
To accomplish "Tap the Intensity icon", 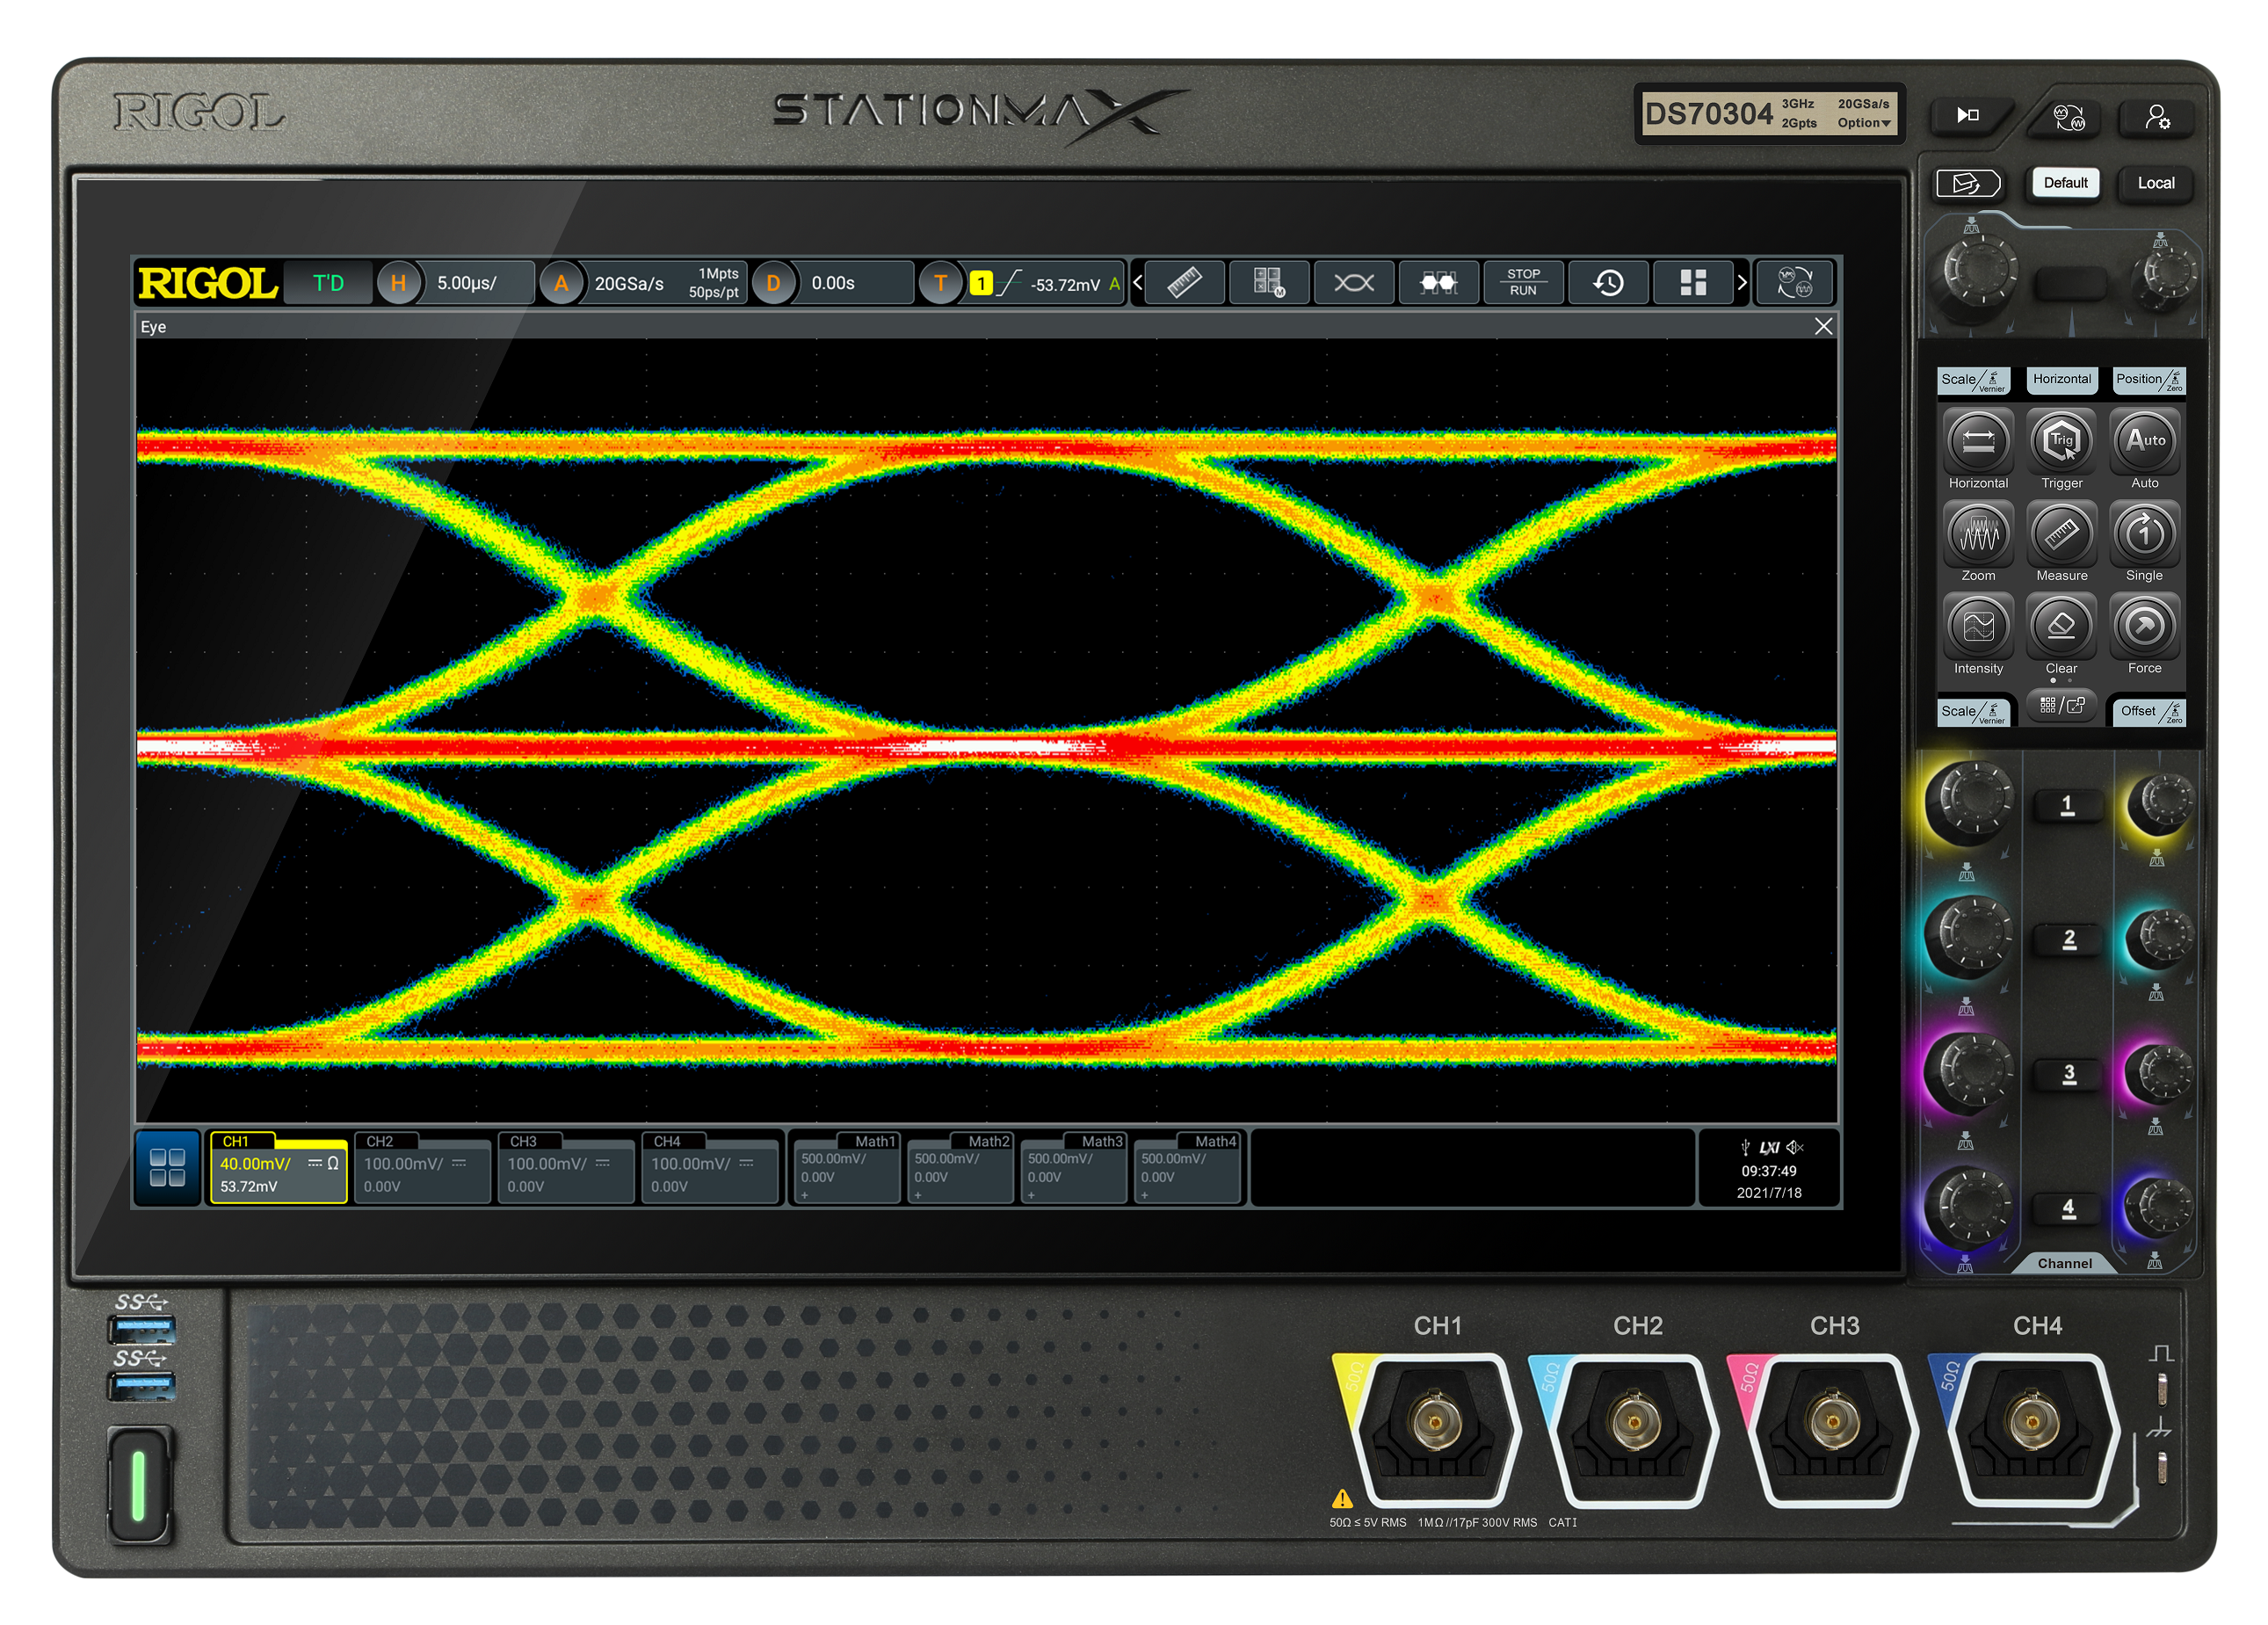I will [1977, 627].
